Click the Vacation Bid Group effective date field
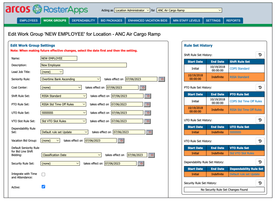This screenshot has width=276, height=201. [101, 141]
